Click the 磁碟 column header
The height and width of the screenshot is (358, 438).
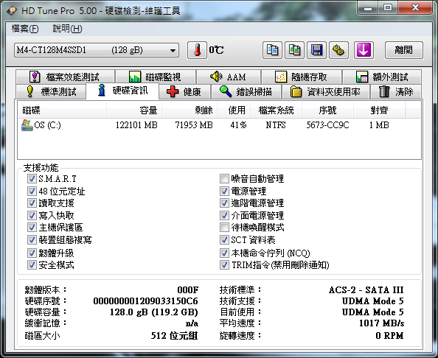(x=62, y=110)
